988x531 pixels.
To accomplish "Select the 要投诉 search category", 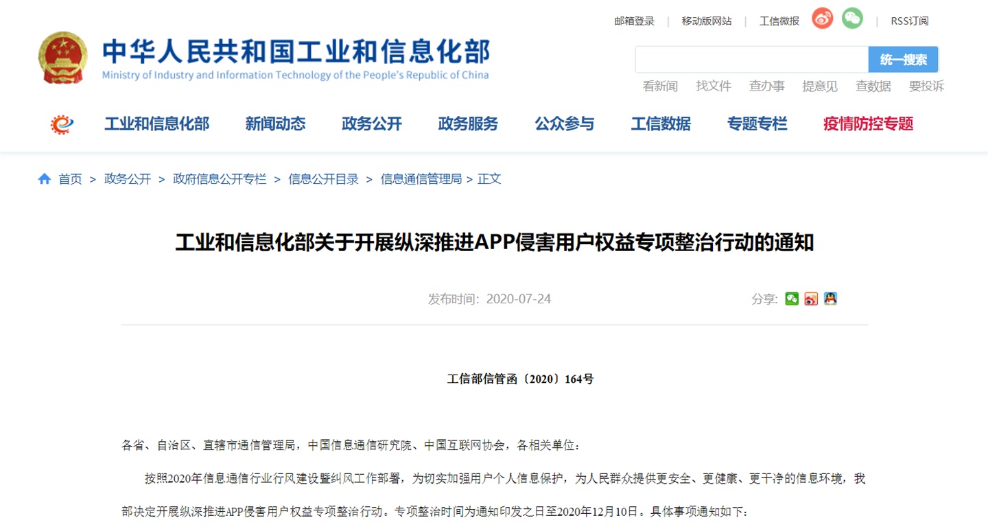I will tap(926, 86).
